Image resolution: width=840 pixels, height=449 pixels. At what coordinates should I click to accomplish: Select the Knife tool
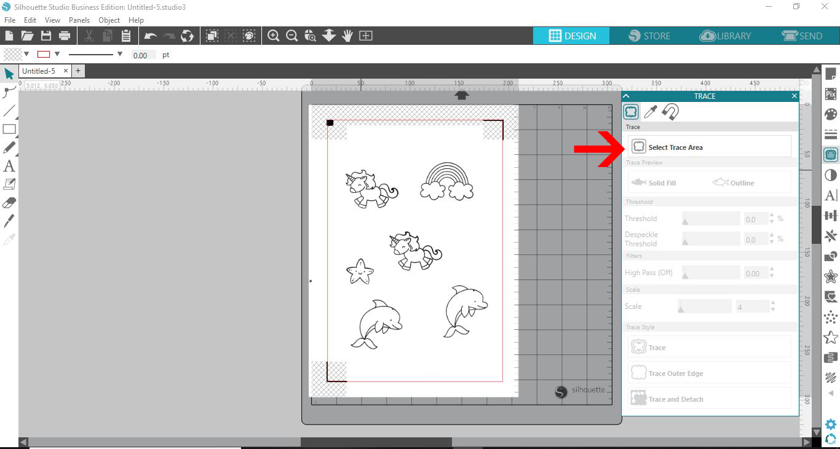coord(9,221)
